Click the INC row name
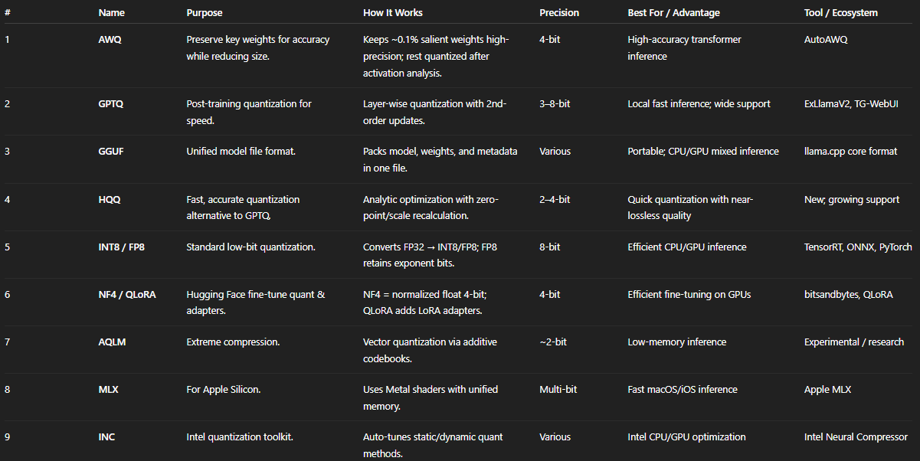This screenshot has height=461, width=920. (x=107, y=437)
